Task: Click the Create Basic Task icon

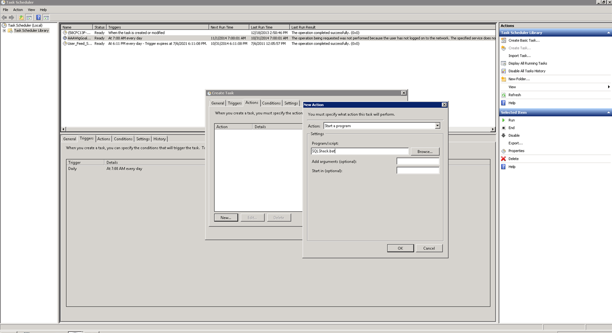Action: (504, 40)
